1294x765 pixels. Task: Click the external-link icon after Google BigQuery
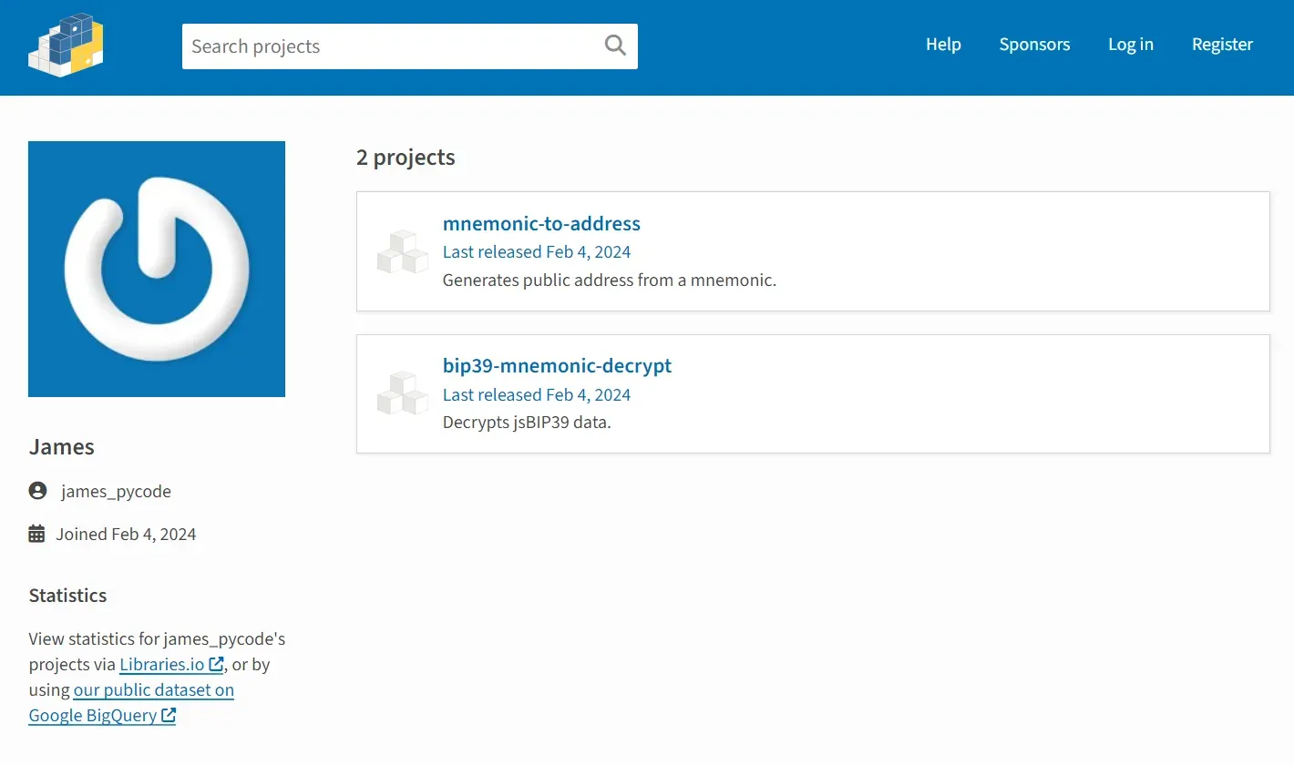[x=169, y=716]
